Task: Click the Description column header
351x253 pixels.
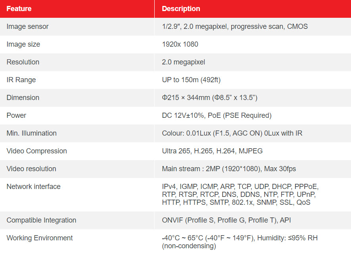Action: tap(181, 9)
